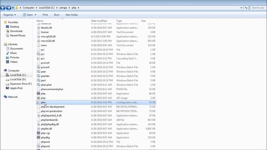Go to Local Disk (C:) in address breadcrumb

[x=47, y=7]
